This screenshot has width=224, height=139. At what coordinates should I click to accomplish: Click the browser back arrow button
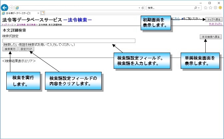tap(5, 7)
